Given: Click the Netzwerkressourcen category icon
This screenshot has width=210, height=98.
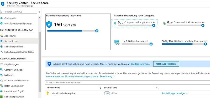Looking at the screenshot, I should 117,42.
